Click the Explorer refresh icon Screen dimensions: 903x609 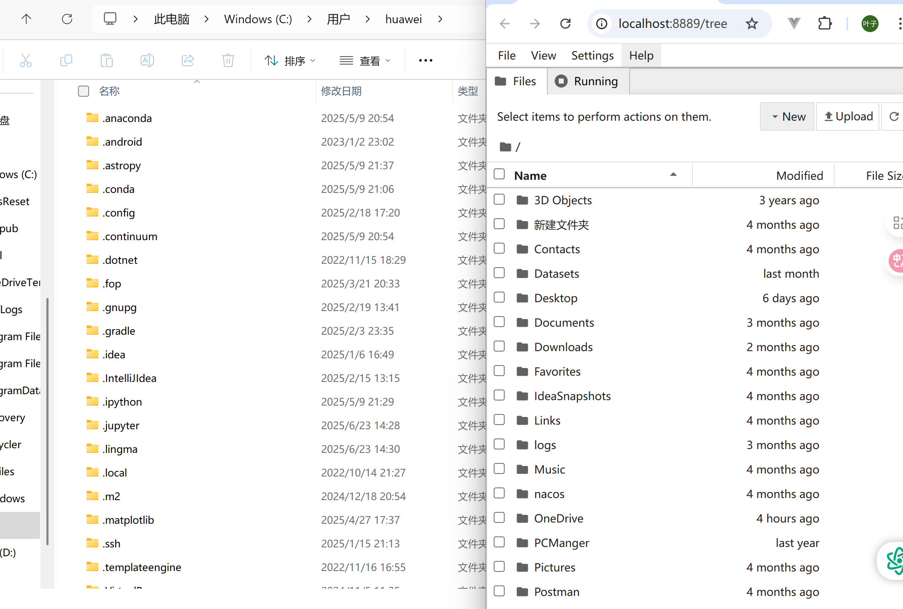pos(67,19)
